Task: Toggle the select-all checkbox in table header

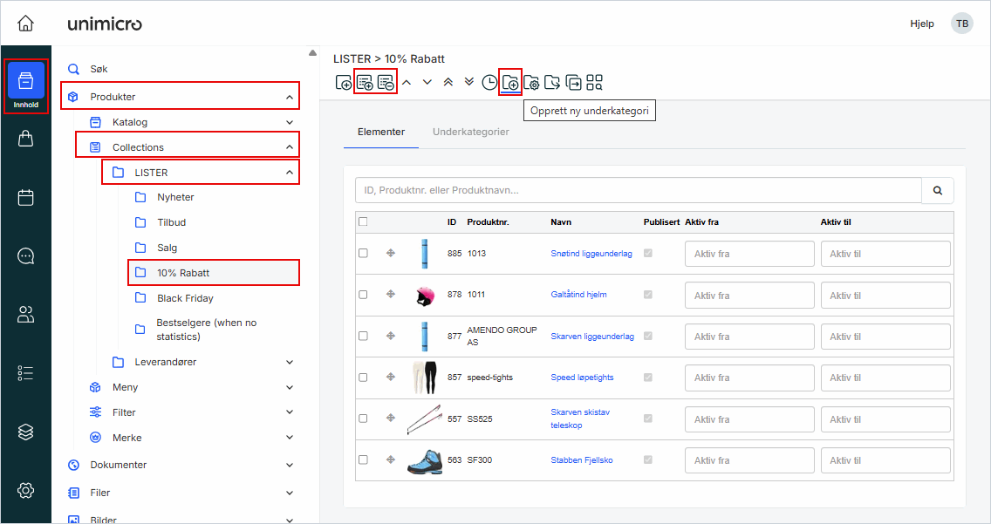Action: tap(363, 221)
